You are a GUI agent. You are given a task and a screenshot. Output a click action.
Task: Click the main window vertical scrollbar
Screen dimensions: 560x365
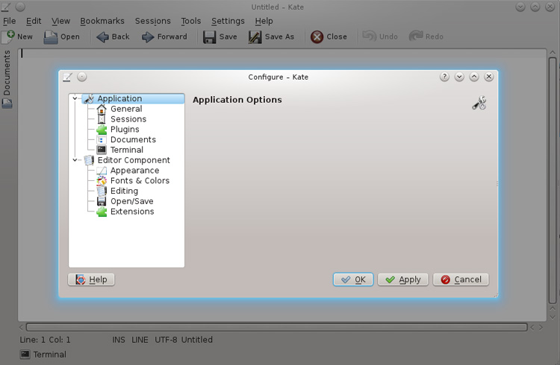553,180
